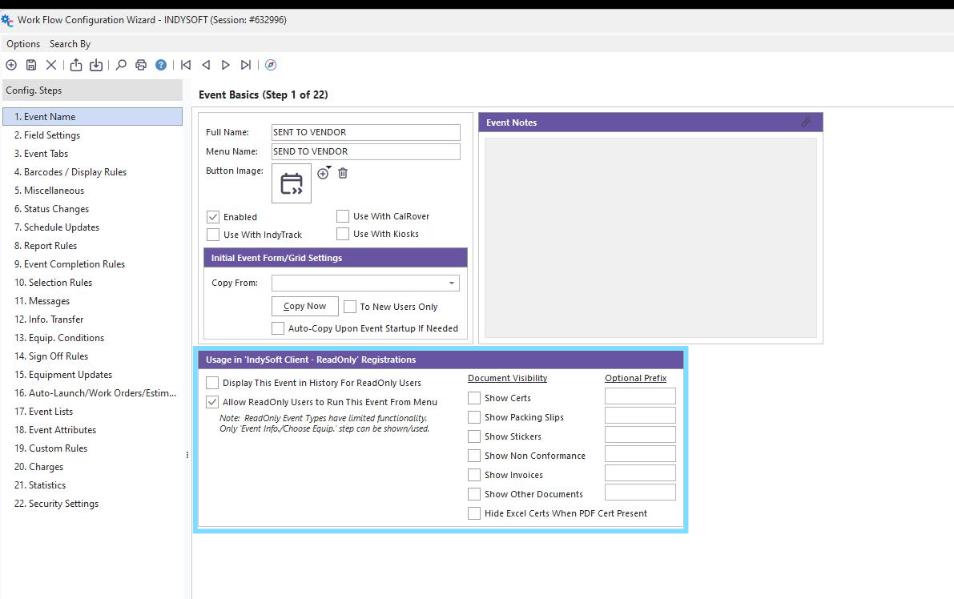Screen dimensions: 954x599
Task: Create a new record with the plus icon
Action: pyautogui.click(x=11, y=65)
